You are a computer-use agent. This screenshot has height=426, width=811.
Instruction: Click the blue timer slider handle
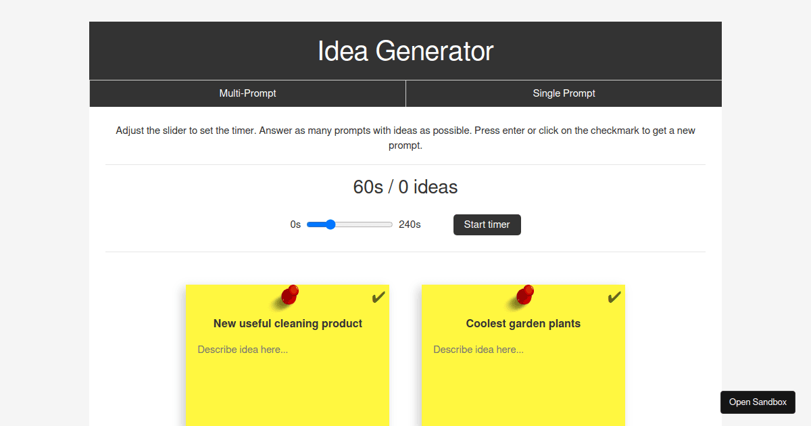click(330, 224)
